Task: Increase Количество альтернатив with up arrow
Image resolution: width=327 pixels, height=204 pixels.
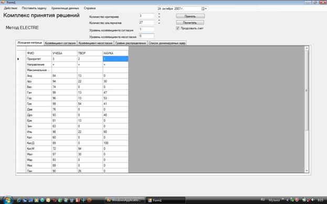Action: tap(159, 20)
